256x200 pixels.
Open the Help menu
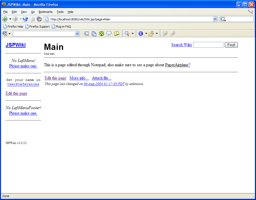(x=70, y=12)
